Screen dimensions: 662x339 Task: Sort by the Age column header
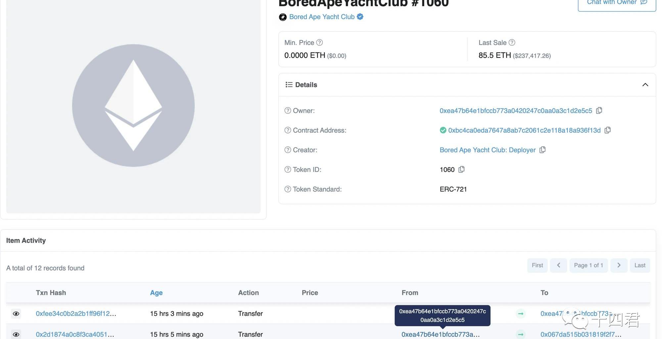tap(156, 293)
